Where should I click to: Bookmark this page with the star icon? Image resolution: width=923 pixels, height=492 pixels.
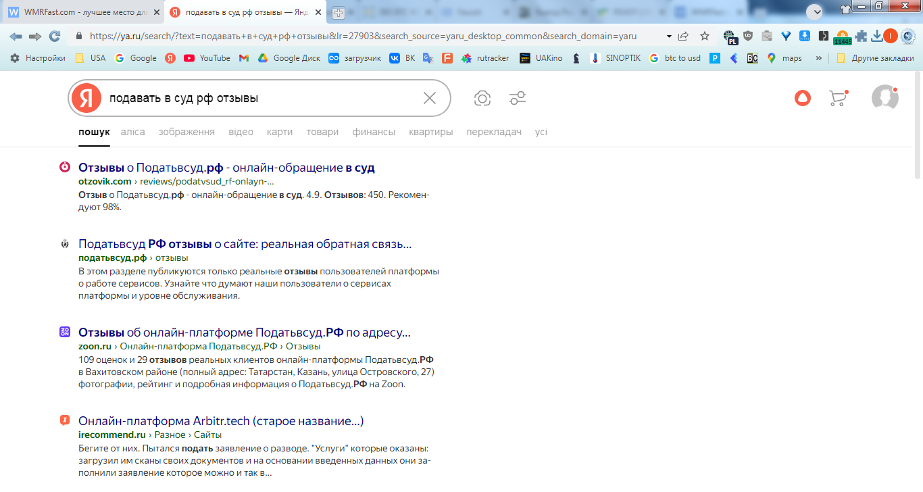705,36
